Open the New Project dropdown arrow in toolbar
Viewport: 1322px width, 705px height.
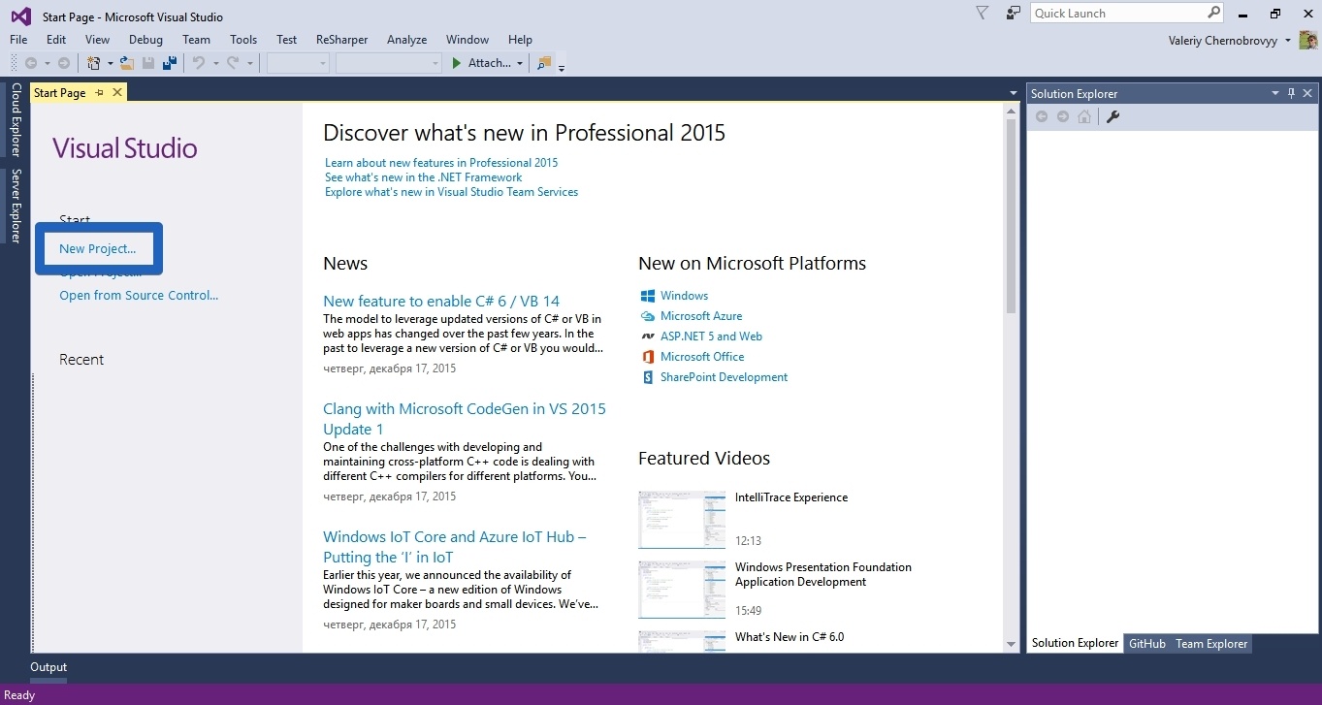point(110,64)
